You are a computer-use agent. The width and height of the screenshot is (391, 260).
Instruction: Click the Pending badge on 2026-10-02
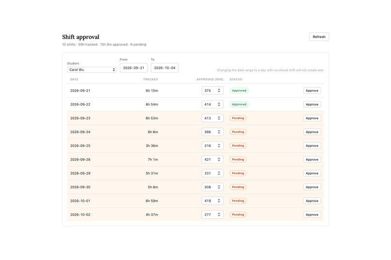tap(238, 214)
